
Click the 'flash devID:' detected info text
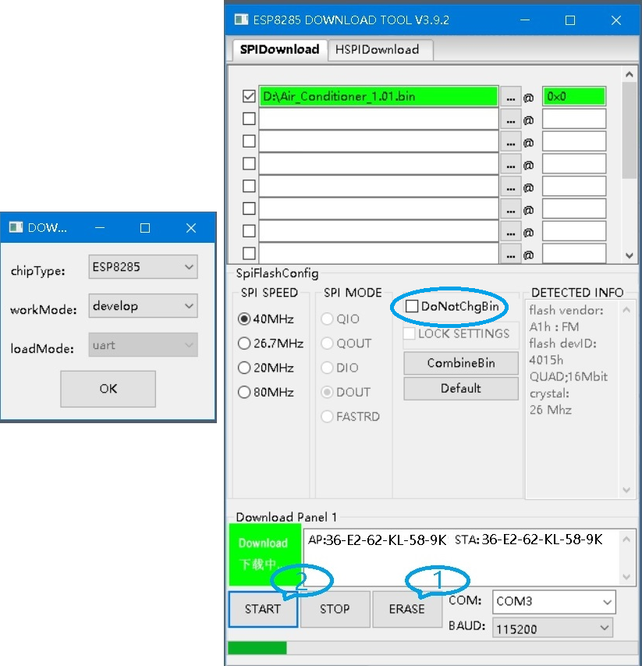tap(562, 344)
